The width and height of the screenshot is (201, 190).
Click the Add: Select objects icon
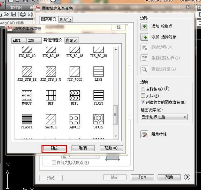(x=144, y=37)
